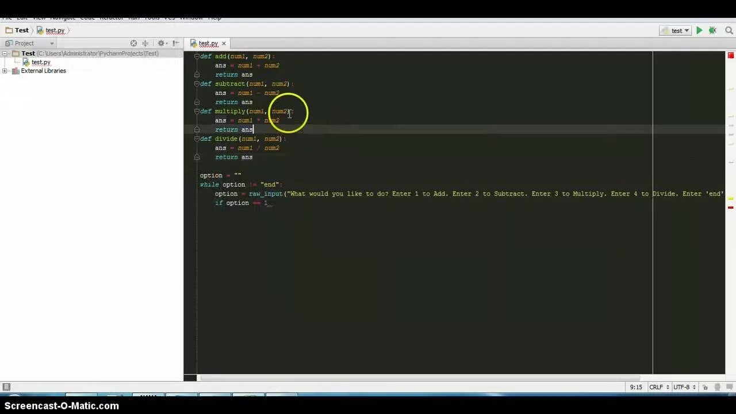Image resolution: width=736 pixels, height=414 pixels.
Task: Click the red error indicator at gutter top
Action: pyautogui.click(x=731, y=56)
